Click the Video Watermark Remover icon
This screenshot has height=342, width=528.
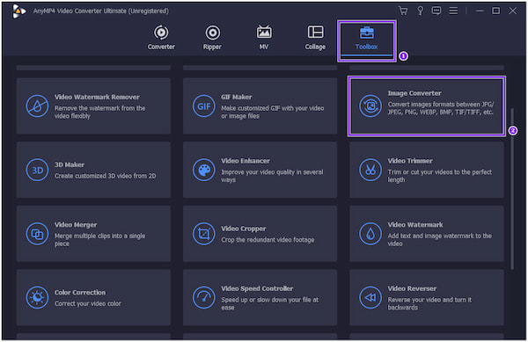(x=37, y=106)
